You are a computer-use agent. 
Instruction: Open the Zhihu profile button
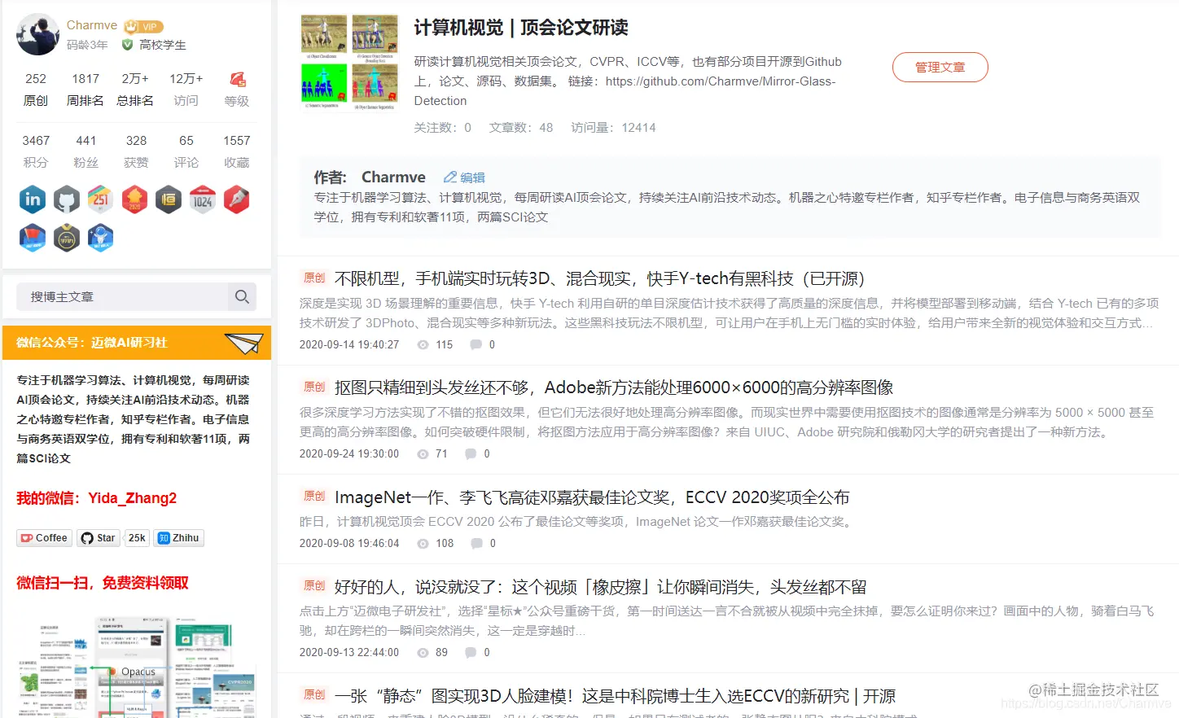click(178, 537)
